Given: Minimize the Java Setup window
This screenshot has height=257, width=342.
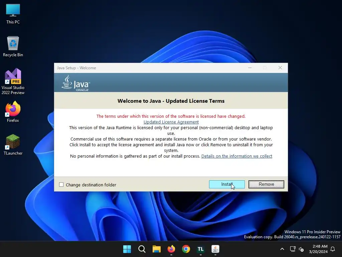Looking at the screenshot, I should tap(250, 68).
